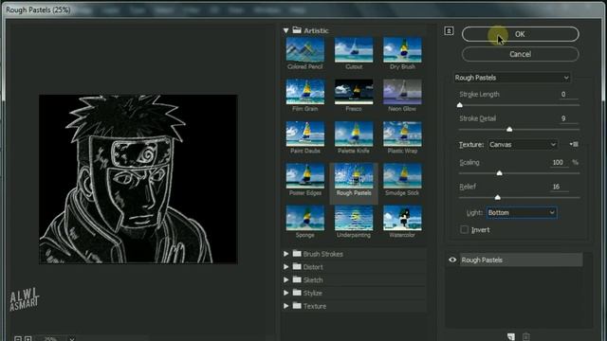Click the preview zoom out minus button

point(18,339)
